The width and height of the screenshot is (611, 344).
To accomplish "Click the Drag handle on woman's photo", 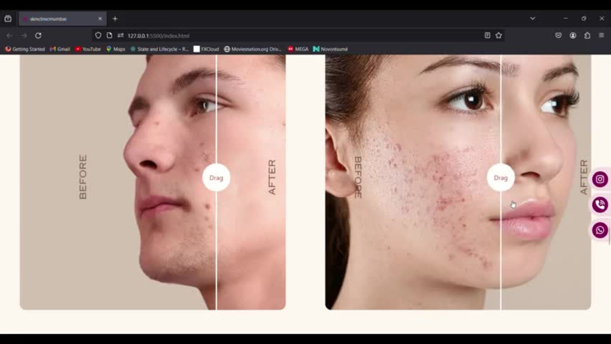I will tap(501, 178).
